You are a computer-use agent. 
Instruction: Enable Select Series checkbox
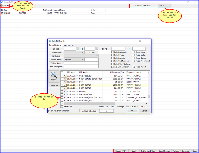click(x=112, y=55)
